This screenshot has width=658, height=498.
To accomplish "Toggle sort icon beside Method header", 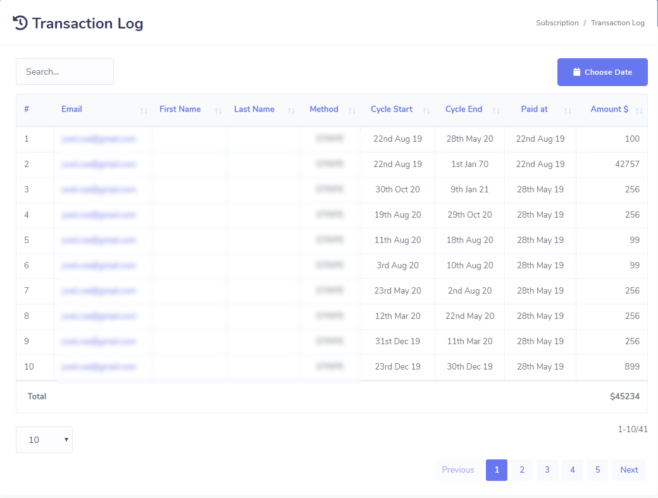I will pos(352,111).
